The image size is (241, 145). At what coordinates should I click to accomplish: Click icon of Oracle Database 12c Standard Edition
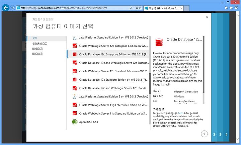(x=75, y=80)
